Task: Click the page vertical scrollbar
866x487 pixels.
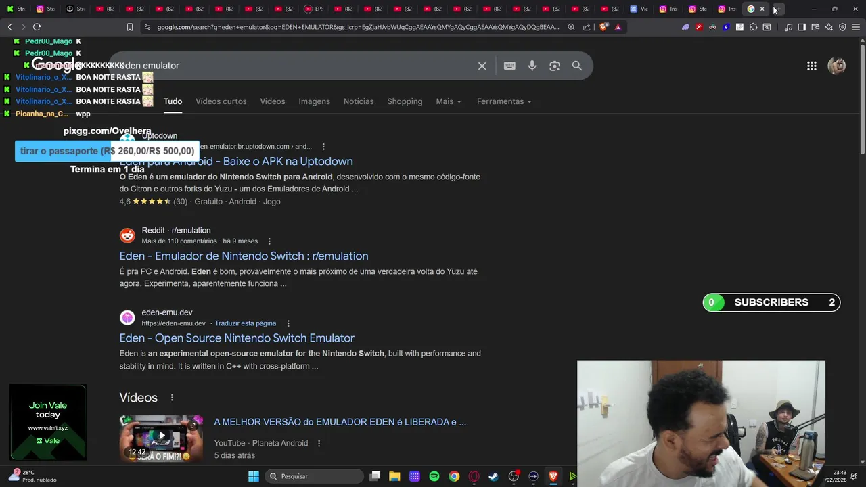Action: 862,98
